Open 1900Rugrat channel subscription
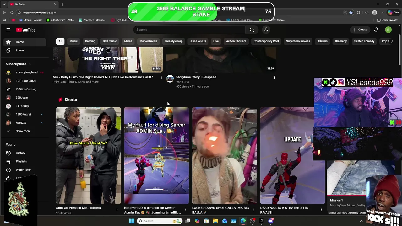The width and height of the screenshot is (402, 226). tap(25, 114)
